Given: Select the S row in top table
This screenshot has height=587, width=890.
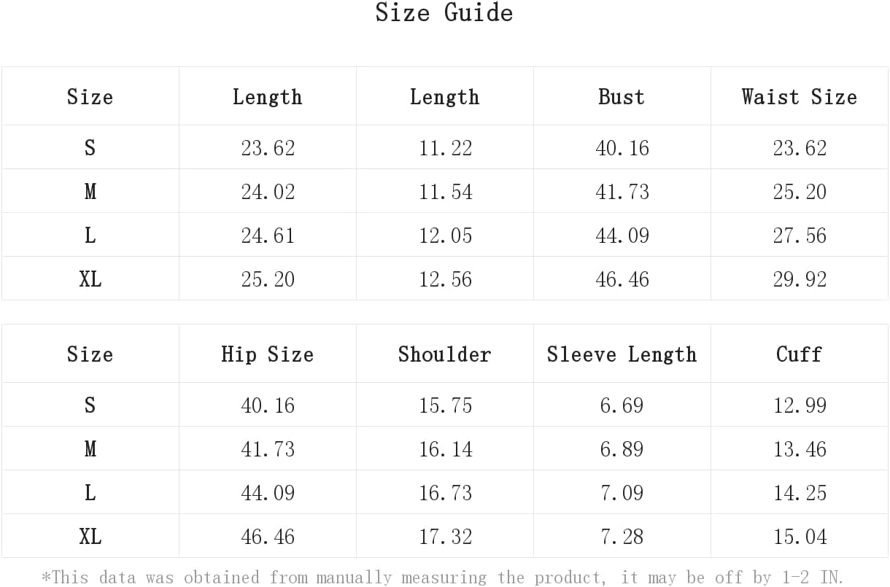Looking at the screenshot, I should point(444,147).
